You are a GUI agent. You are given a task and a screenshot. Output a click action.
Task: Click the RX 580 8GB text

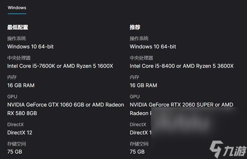[22, 113]
